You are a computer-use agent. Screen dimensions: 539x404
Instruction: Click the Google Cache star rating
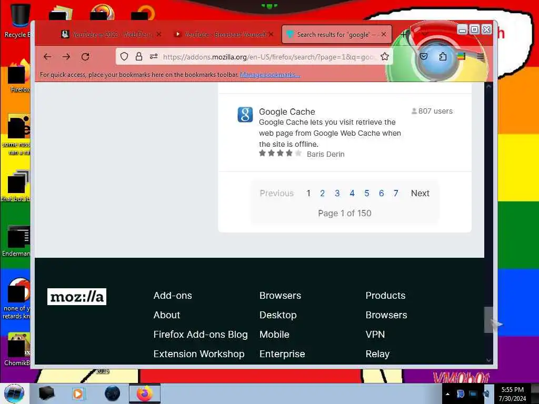coord(280,153)
